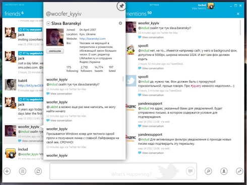
Task: Click @woofer_kyyiv mention in includ tweet
Action: point(28,154)
